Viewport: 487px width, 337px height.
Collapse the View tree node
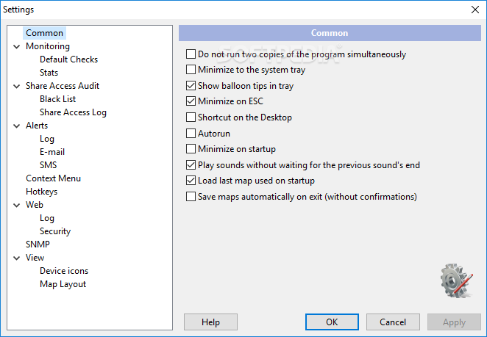pos(16,258)
